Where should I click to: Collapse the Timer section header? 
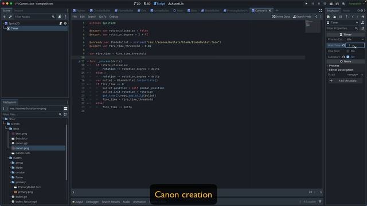pyautogui.click(x=345, y=34)
